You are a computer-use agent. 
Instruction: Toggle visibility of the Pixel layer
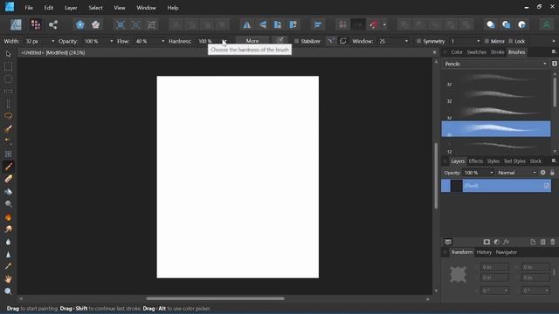(547, 186)
